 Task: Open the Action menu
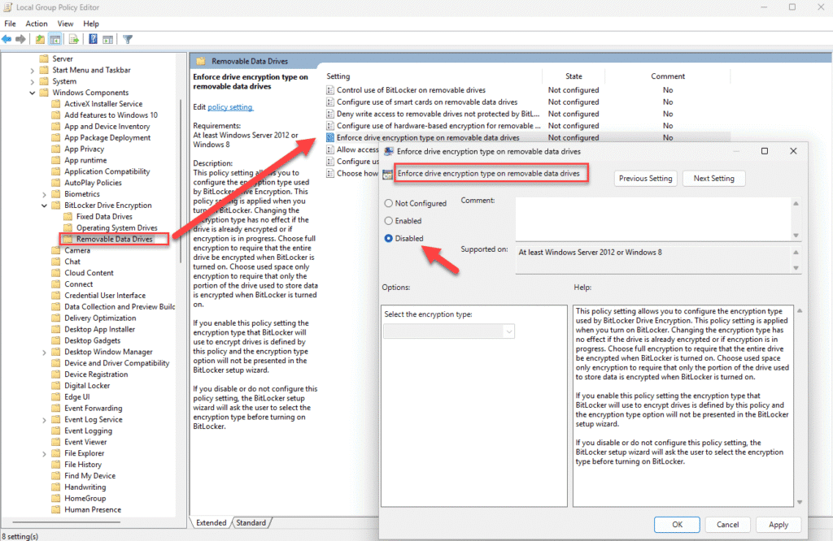coord(36,24)
